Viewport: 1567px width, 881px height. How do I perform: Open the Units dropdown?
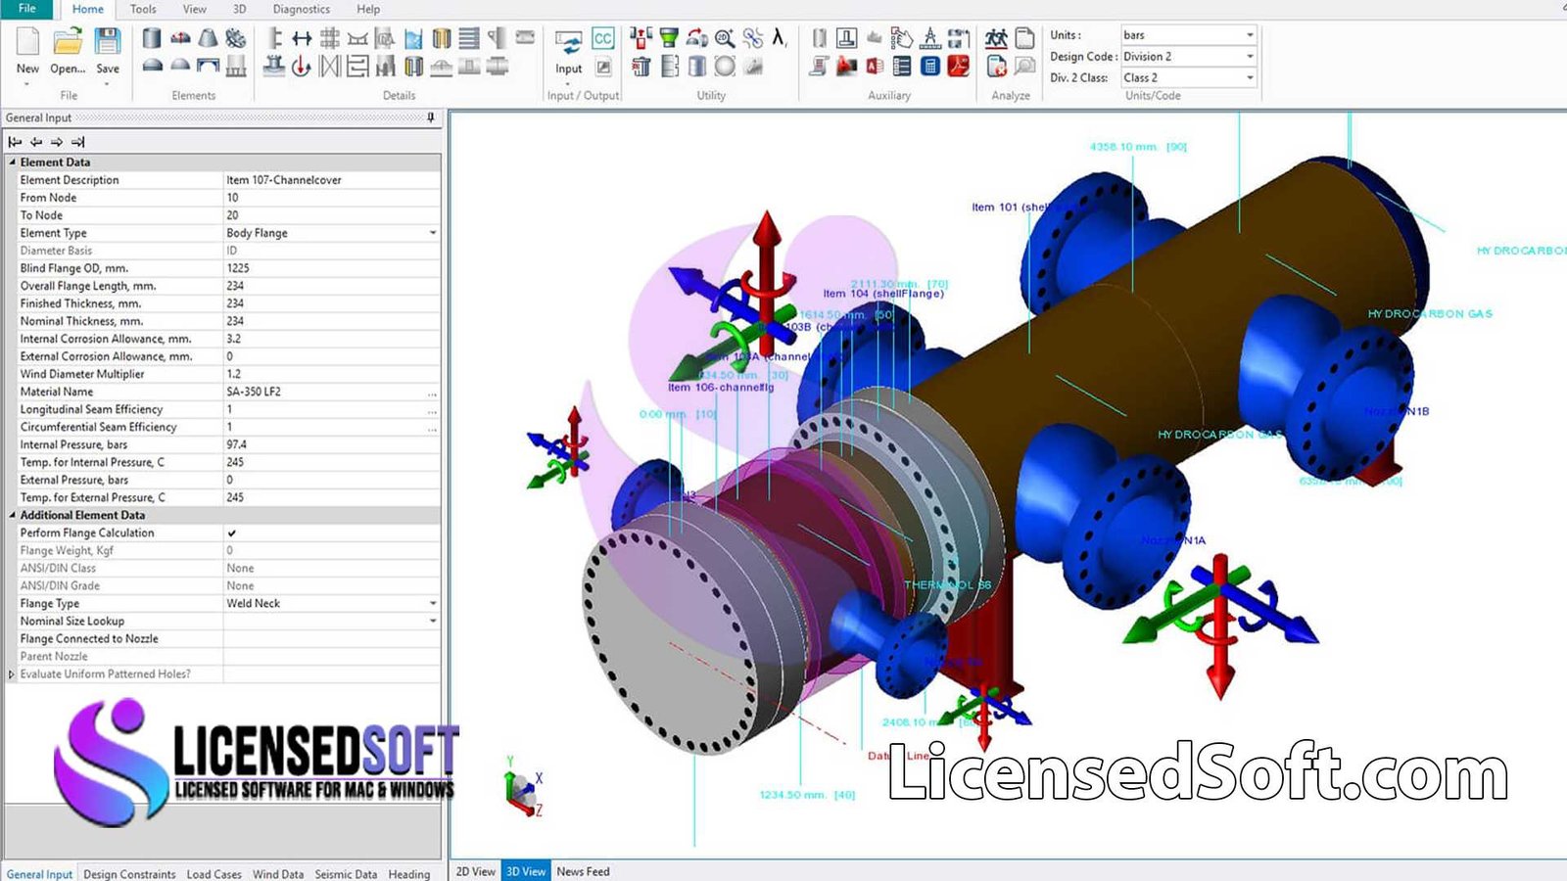click(1250, 35)
